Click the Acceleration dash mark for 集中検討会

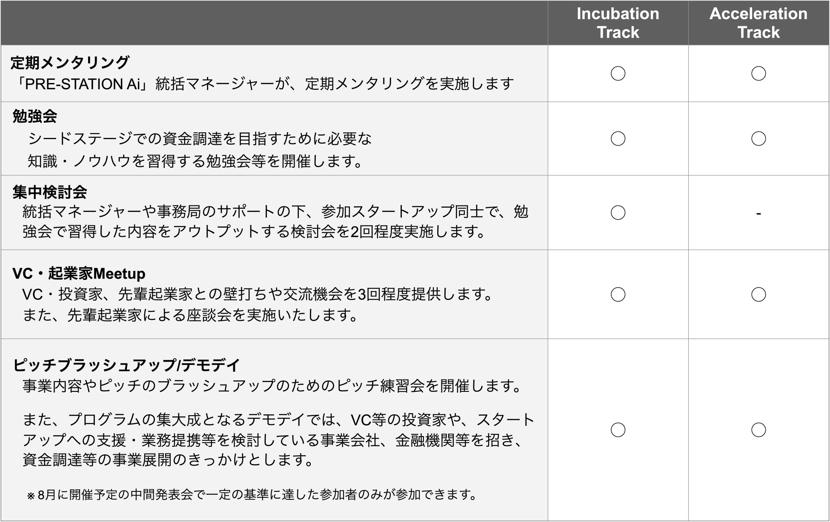[758, 214]
